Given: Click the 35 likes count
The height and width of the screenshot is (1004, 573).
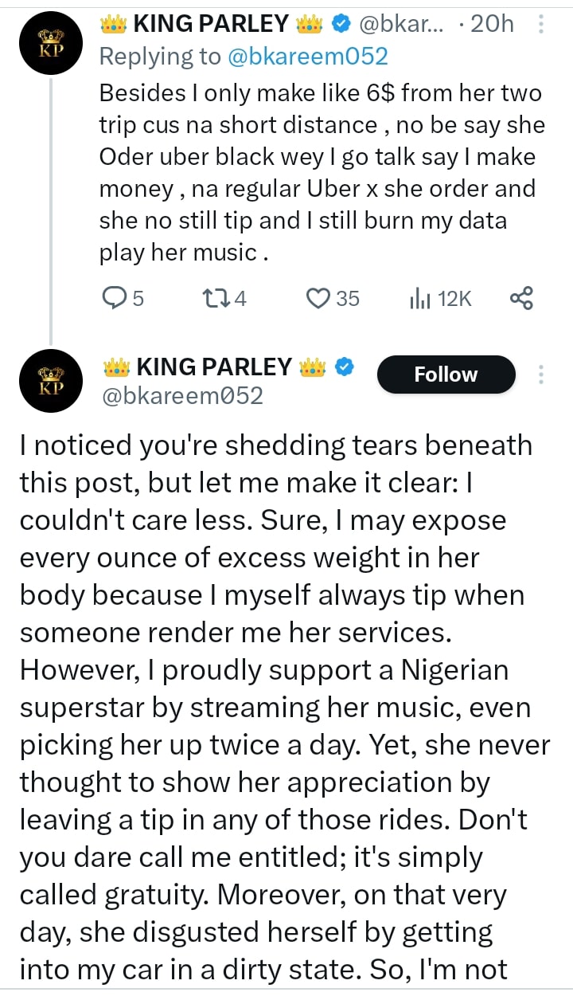Looking at the screenshot, I should (x=347, y=299).
